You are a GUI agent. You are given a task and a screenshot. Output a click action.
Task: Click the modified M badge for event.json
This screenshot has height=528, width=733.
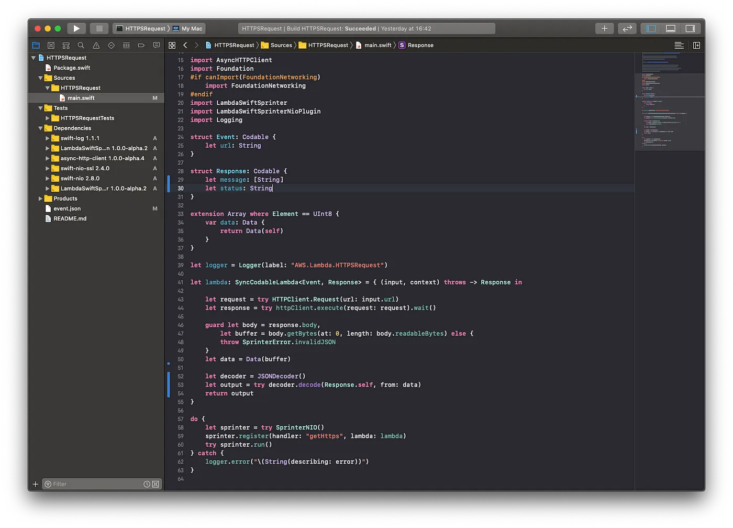155,208
